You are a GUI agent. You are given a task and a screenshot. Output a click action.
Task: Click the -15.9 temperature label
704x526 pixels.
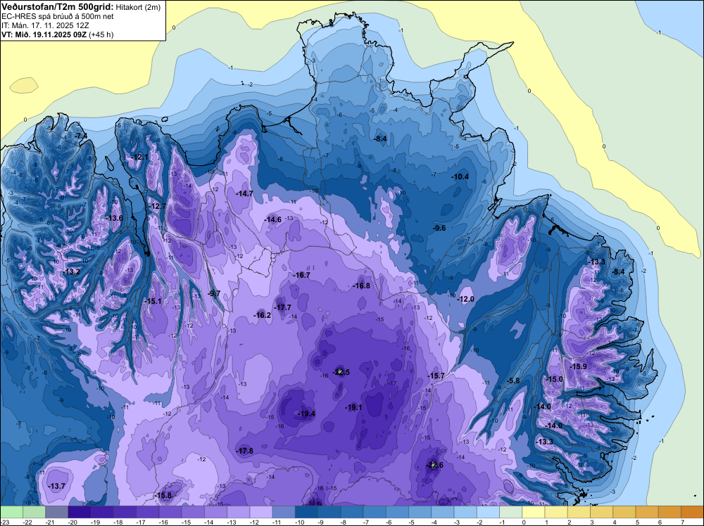578,367
